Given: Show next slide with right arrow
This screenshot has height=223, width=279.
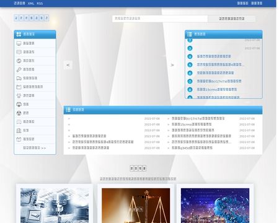Looking at the screenshot, I should coord(172,65).
